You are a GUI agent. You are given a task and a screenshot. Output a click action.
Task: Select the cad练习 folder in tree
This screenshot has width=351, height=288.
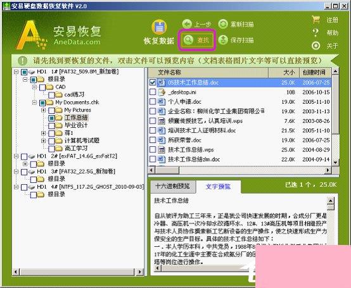(74, 95)
